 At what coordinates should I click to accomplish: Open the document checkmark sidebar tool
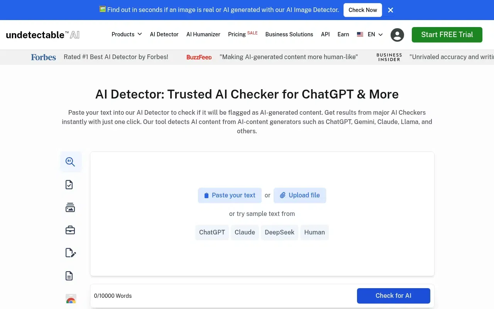(x=69, y=185)
